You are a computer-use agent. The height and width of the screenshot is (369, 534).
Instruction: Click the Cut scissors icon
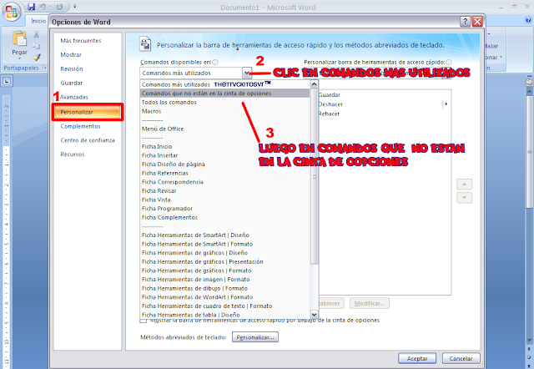pos(37,34)
